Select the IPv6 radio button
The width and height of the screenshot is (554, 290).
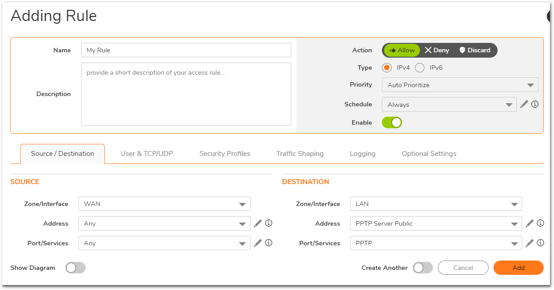pos(420,68)
